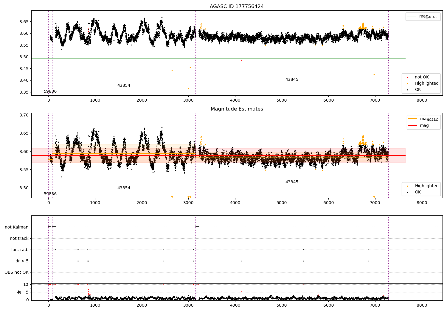Select the orange mag OBSID legend entry
Viewport: 447px width, 312px height.
tap(423, 119)
